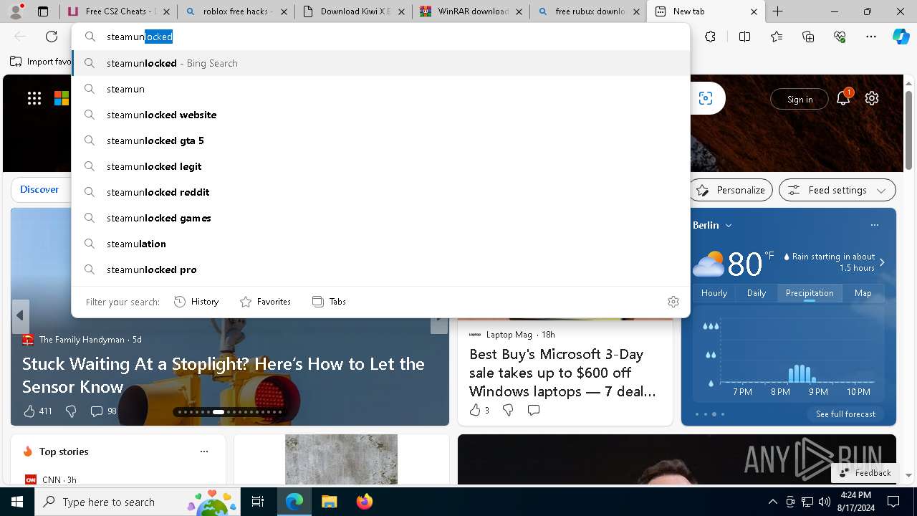
Task: Click the Personalize button
Action: point(731,190)
